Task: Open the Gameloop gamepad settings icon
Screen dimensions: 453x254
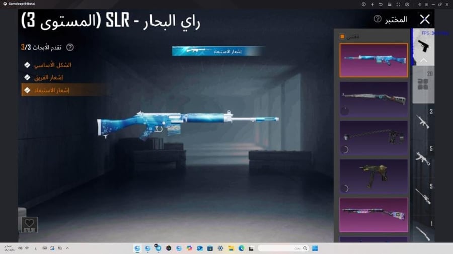Action: click(407, 4)
